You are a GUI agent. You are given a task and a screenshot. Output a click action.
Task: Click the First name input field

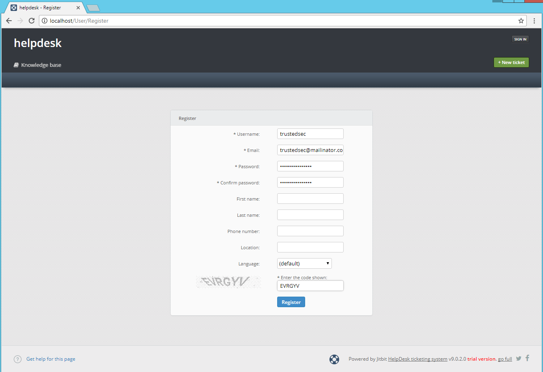(310, 198)
